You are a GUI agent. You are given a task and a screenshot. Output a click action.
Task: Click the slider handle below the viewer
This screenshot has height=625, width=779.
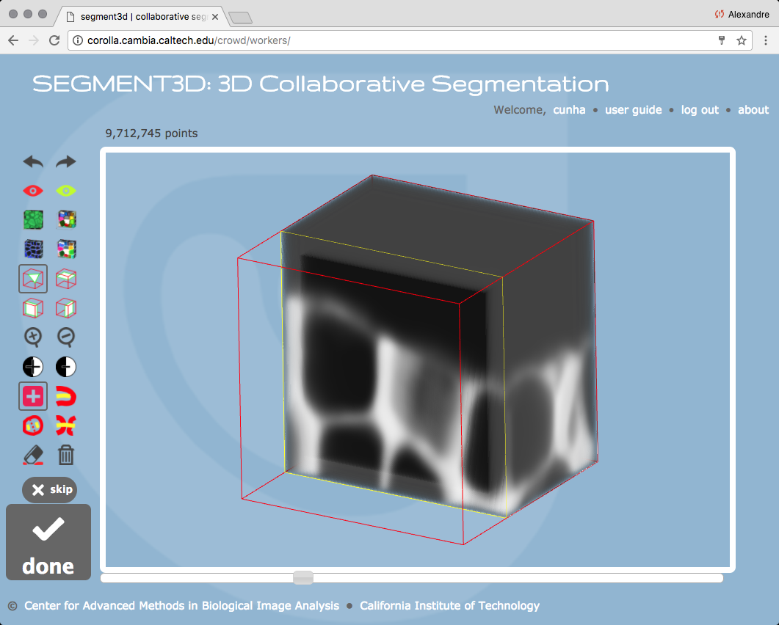[x=302, y=578]
